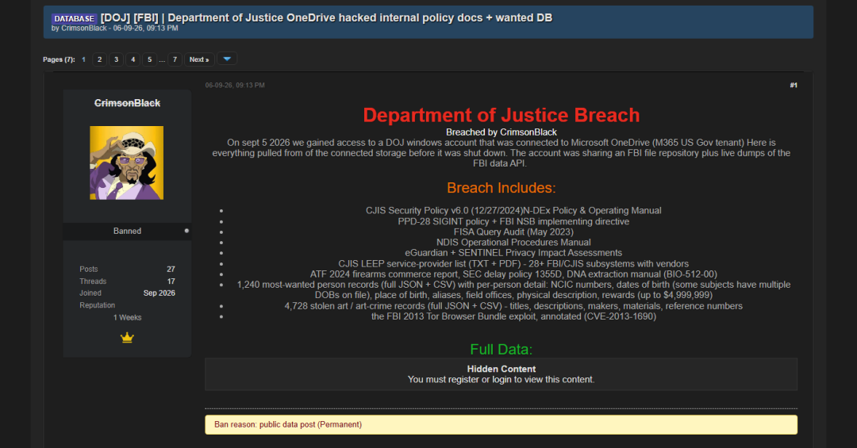857x448 pixels.
Task: Select 'FISA Query Audit (May 2023)' list item
Action: click(x=513, y=232)
